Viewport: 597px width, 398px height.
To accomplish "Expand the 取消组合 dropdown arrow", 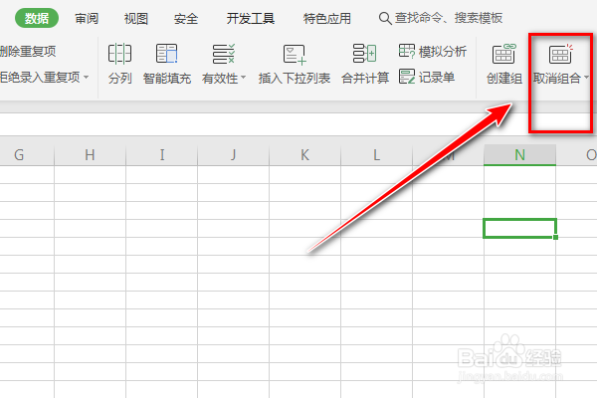I will tap(586, 78).
